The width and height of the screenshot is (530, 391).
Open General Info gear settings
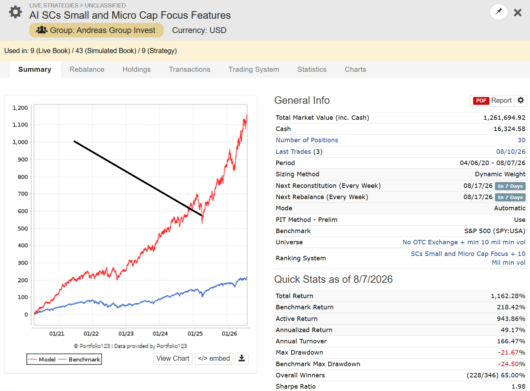(x=520, y=100)
